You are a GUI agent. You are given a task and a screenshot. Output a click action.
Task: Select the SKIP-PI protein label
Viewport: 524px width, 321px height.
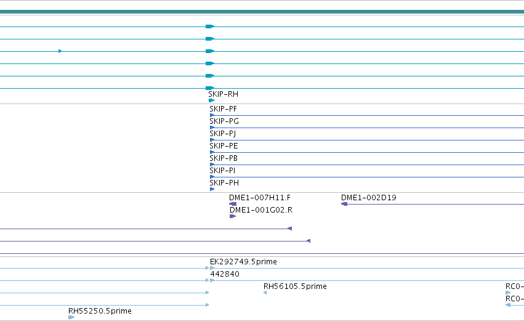point(222,171)
